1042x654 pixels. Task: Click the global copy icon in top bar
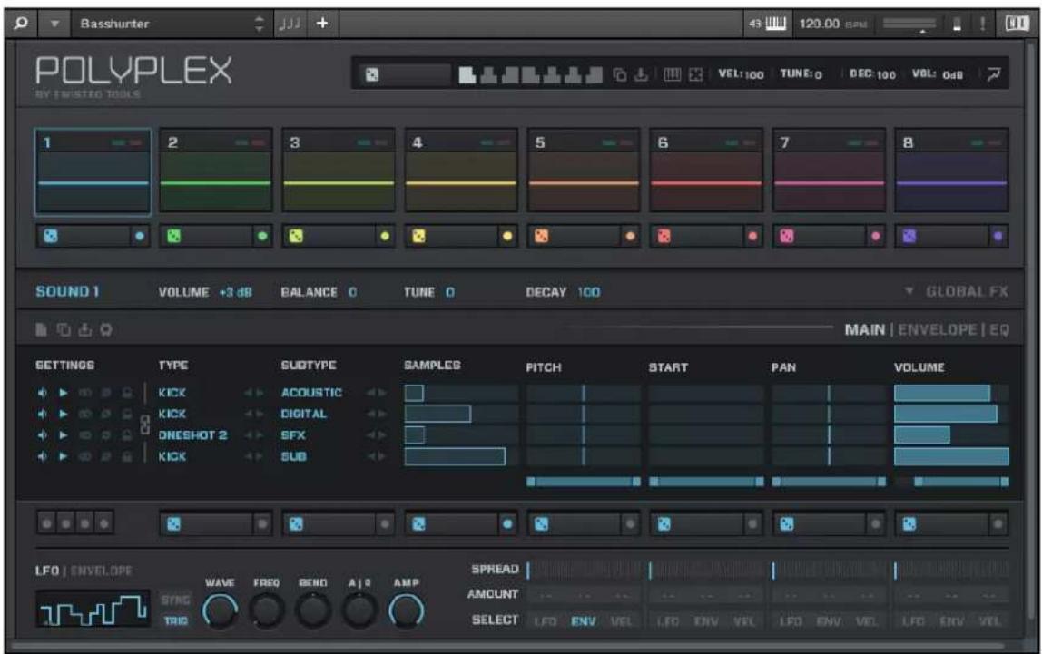click(619, 75)
